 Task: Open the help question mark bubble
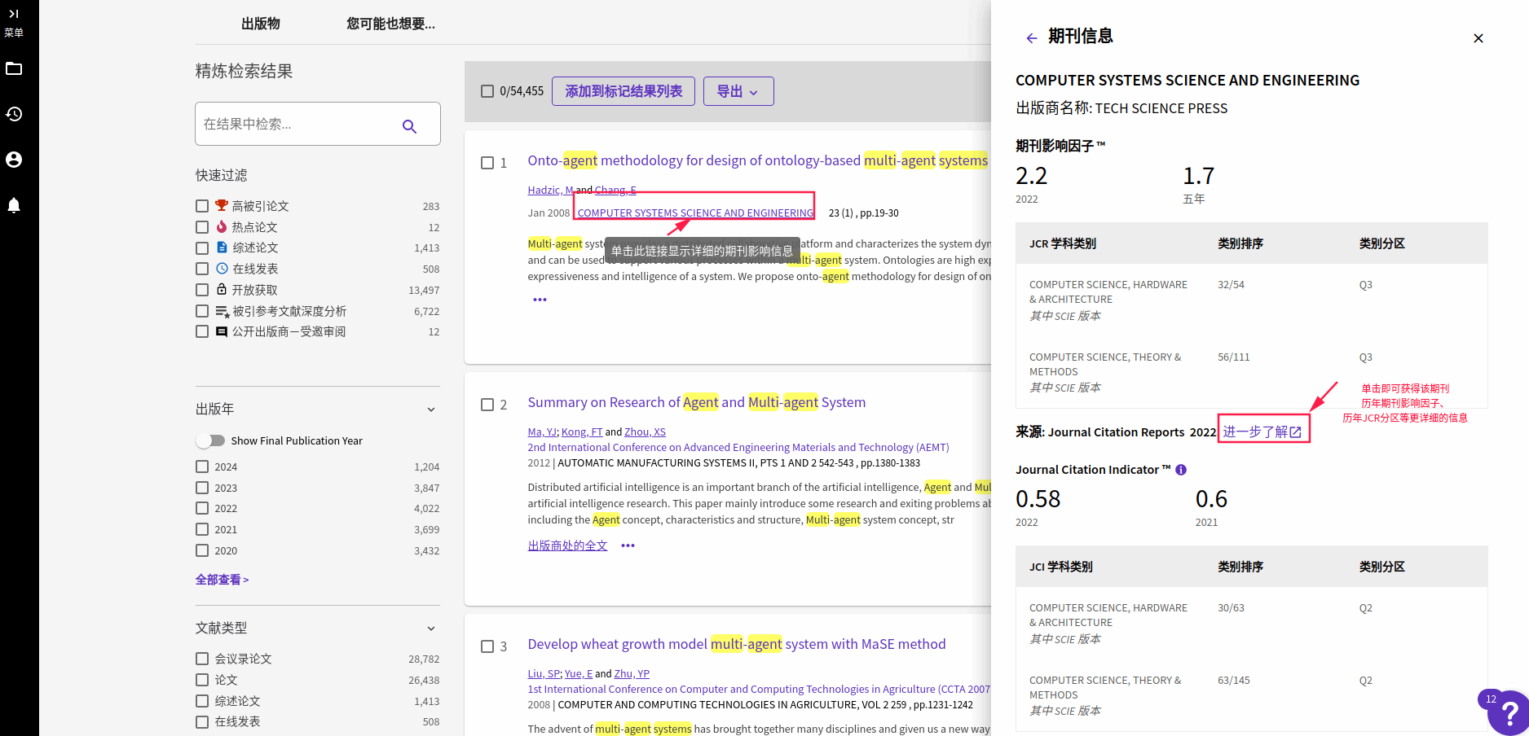point(1509,713)
